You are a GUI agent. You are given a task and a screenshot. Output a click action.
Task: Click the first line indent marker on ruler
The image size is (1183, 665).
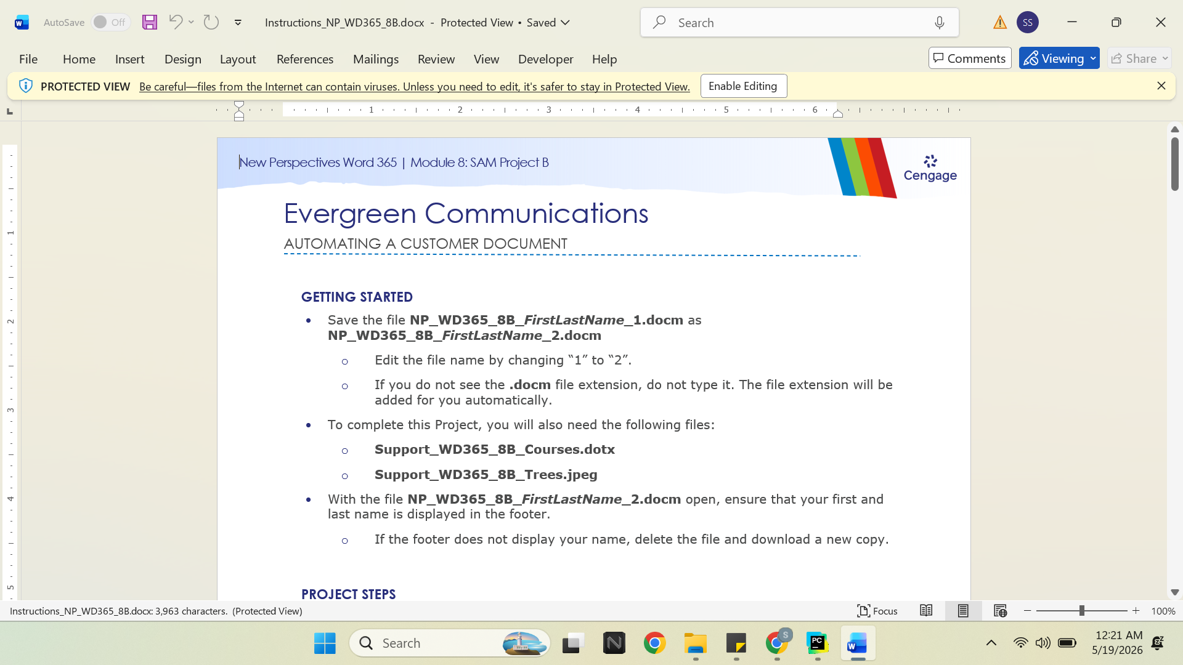[239, 105]
